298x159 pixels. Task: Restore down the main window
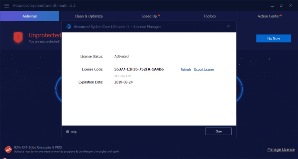tap(281, 6)
